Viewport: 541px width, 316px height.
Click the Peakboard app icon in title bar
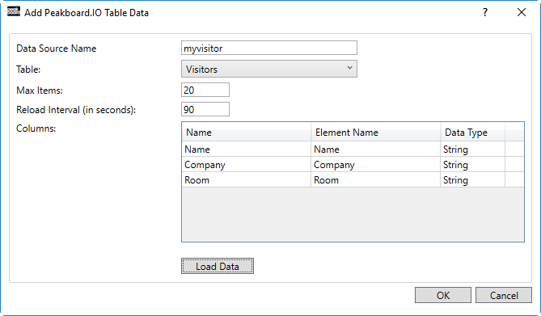[14, 12]
